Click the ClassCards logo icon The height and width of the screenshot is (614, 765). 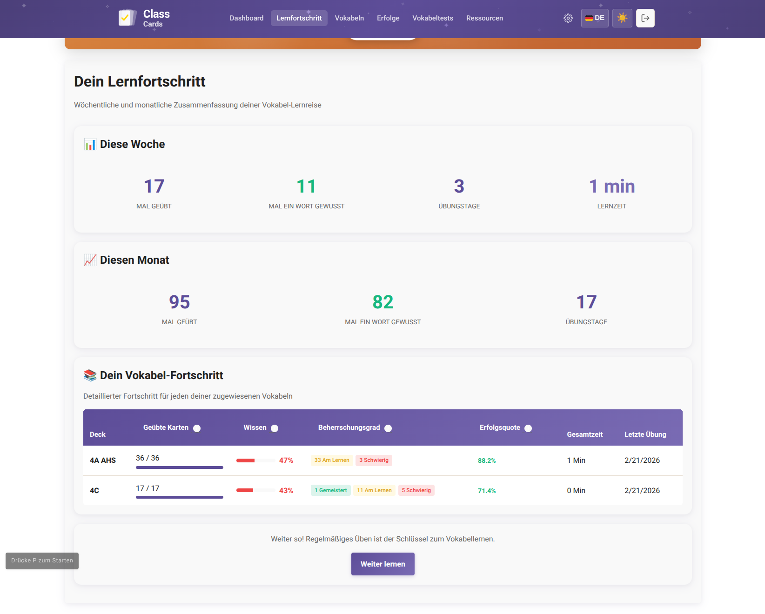[x=126, y=18]
